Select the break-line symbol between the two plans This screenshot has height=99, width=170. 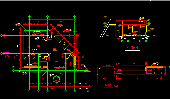pos(97,75)
